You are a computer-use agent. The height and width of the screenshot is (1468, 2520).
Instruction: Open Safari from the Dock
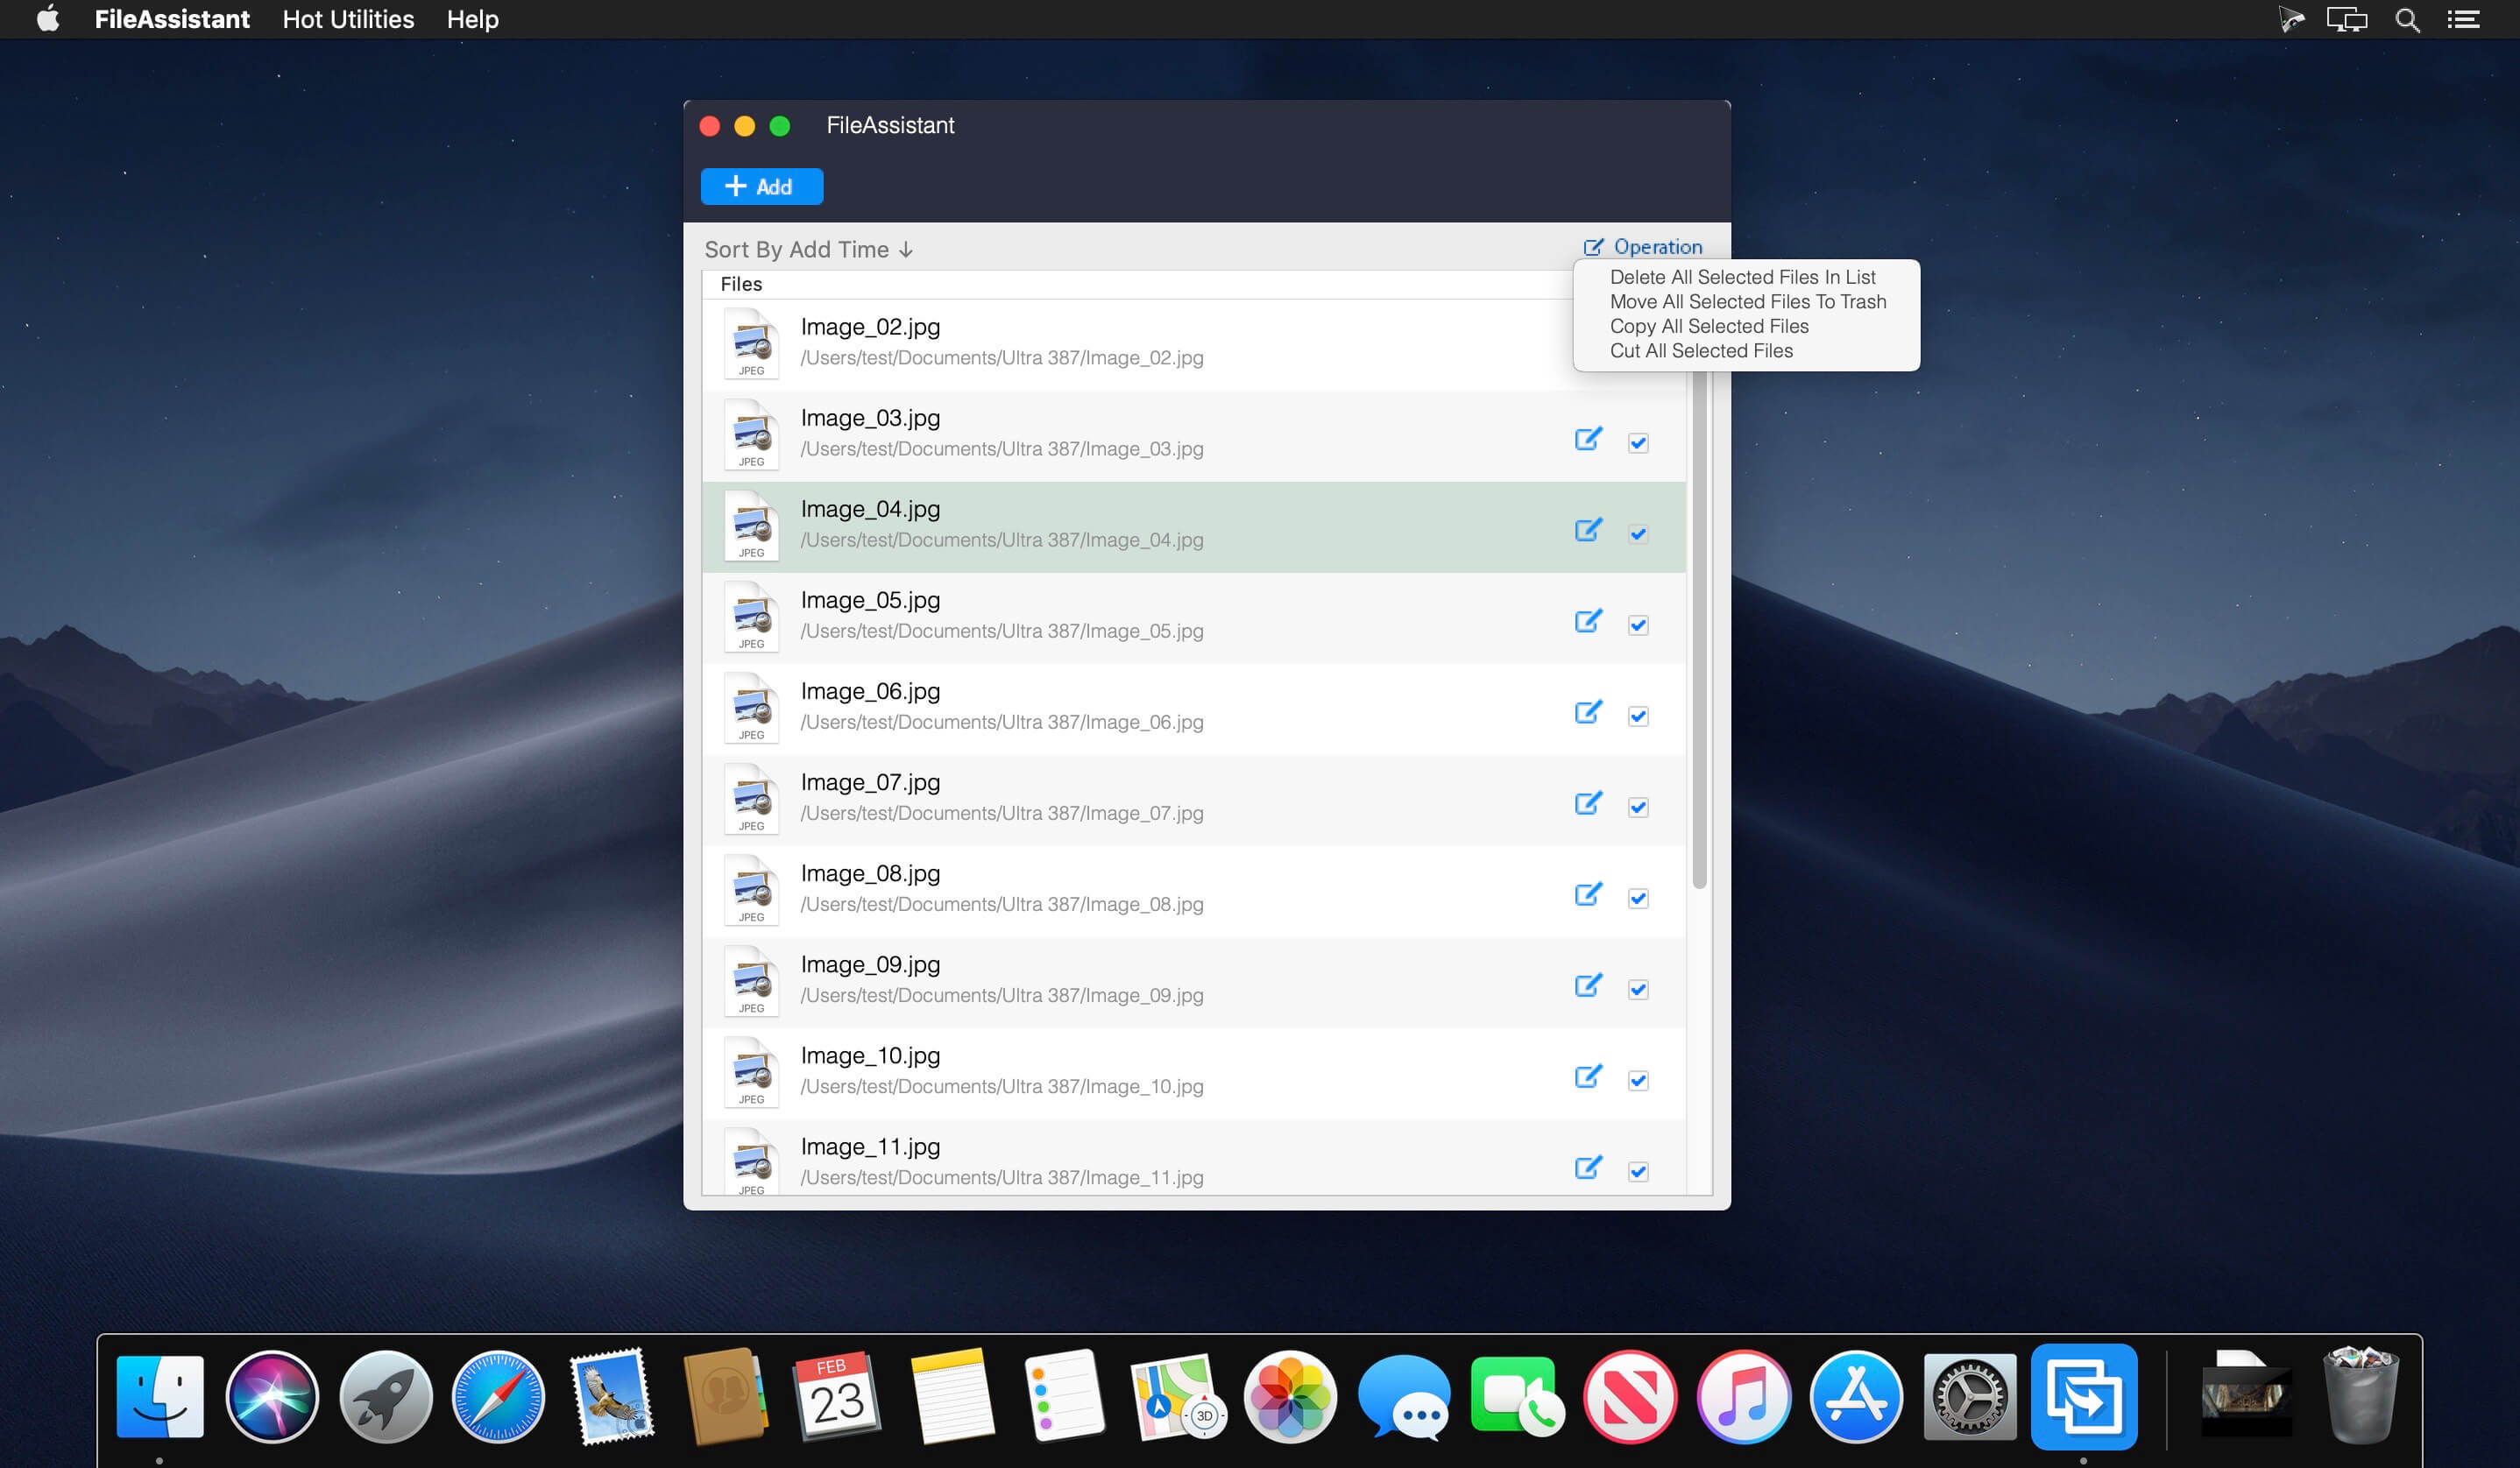[x=498, y=1396]
